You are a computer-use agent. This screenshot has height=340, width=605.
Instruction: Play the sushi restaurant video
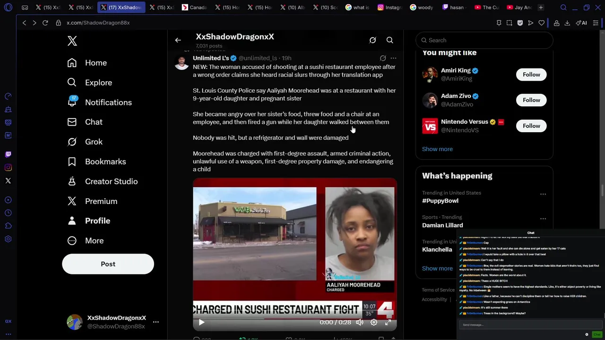(x=201, y=323)
